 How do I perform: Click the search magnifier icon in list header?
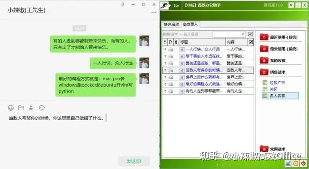coord(250,34)
